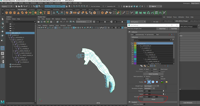Open the Rigging menu set dropdown
This screenshot has width=200, height=106.
(x=7, y=6)
